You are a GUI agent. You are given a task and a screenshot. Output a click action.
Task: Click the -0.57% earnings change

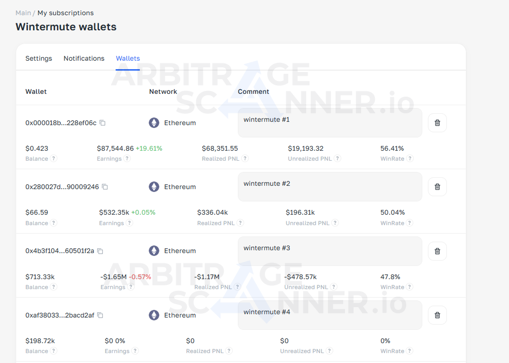[x=140, y=277]
